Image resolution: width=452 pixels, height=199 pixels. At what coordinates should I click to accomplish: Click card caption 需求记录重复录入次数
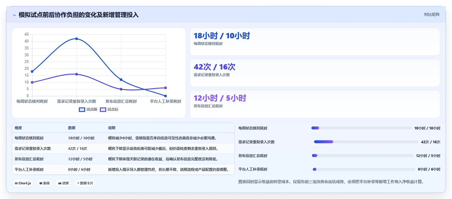pyautogui.click(x=212, y=75)
